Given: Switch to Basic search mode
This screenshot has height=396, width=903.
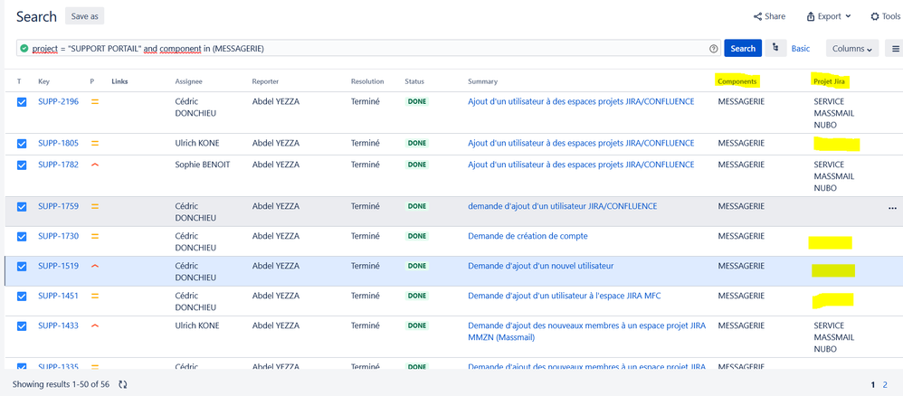Looking at the screenshot, I should coord(801,48).
